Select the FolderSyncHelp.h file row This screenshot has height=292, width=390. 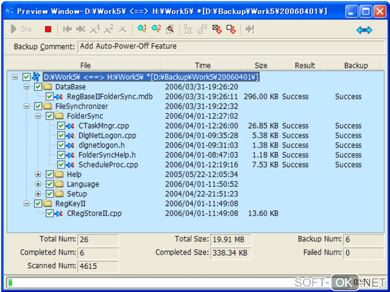196,155
